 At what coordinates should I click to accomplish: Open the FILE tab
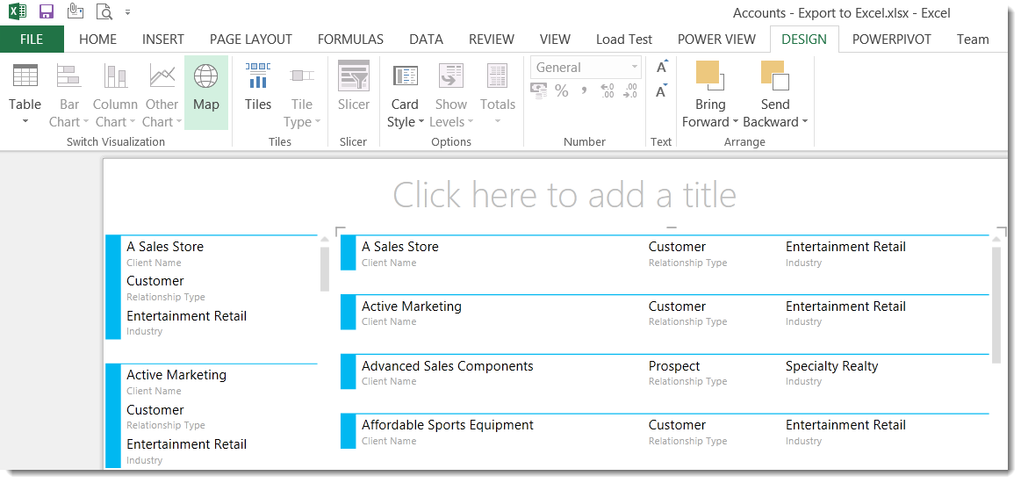[32, 40]
